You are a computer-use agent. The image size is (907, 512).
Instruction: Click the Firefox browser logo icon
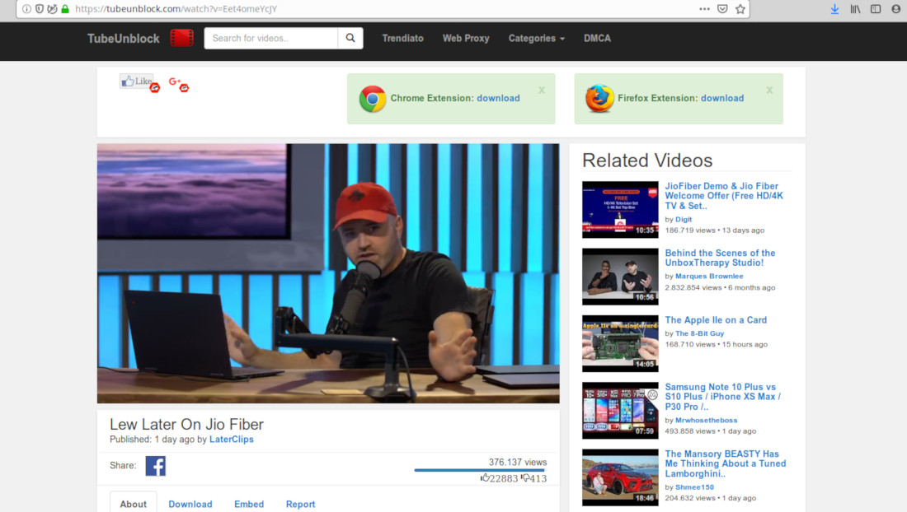pyautogui.click(x=599, y=99)
